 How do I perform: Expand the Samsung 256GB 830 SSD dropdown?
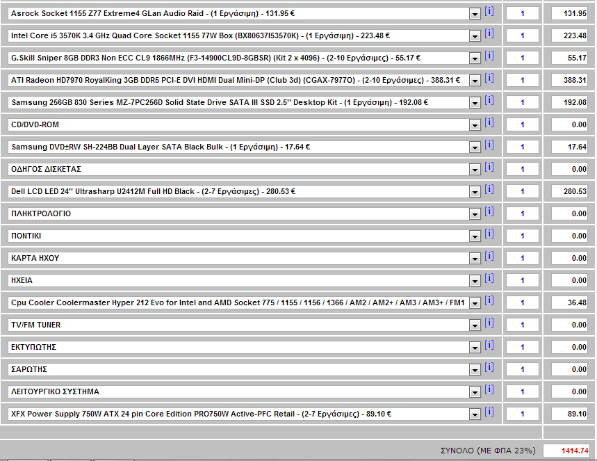[475, 103]
